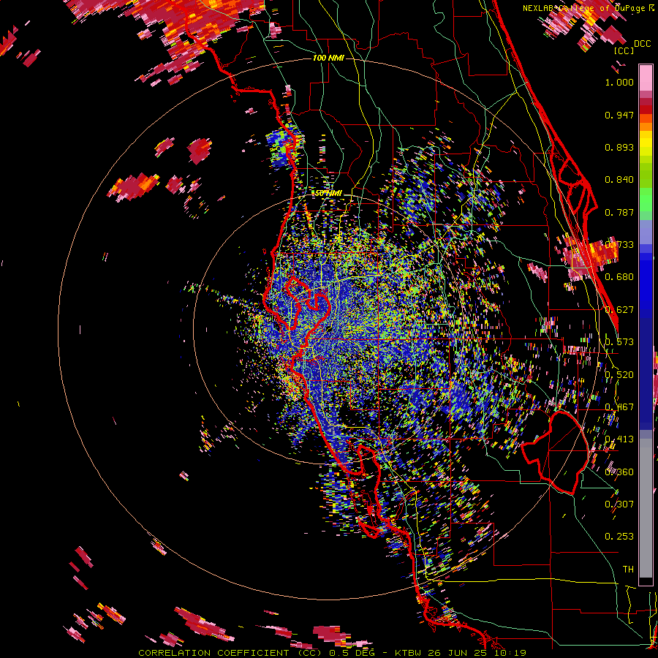This screenshot has width=658, height=658.
Task: Click the 0.307 legend value
Action: click(x=619, y=504)
